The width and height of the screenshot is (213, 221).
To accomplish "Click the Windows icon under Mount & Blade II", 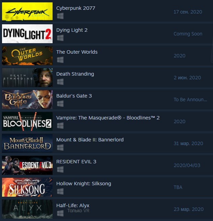I will pos(60,147).
